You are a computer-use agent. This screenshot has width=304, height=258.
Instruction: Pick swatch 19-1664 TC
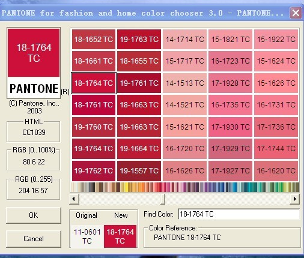(x=139, y=149)
